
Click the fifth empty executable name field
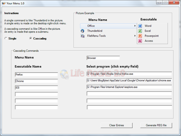pyautogui.click(x=37, y=101)
